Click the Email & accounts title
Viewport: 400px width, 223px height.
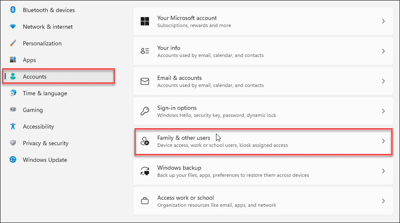pyautogui.click(x=179, y=78)
